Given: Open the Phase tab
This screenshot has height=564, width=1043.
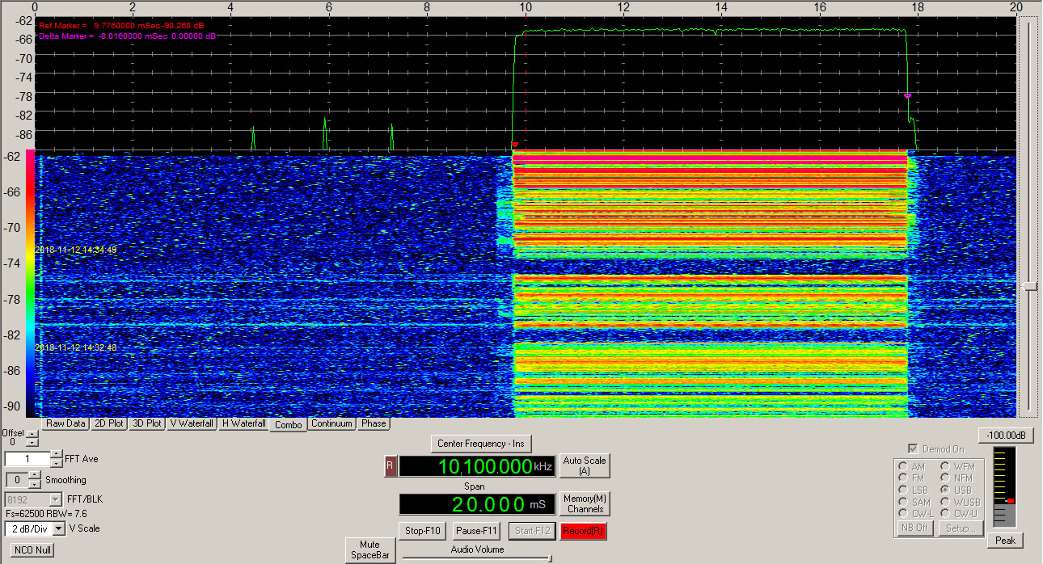Looking at the screenshot, I should pos(374,423).
